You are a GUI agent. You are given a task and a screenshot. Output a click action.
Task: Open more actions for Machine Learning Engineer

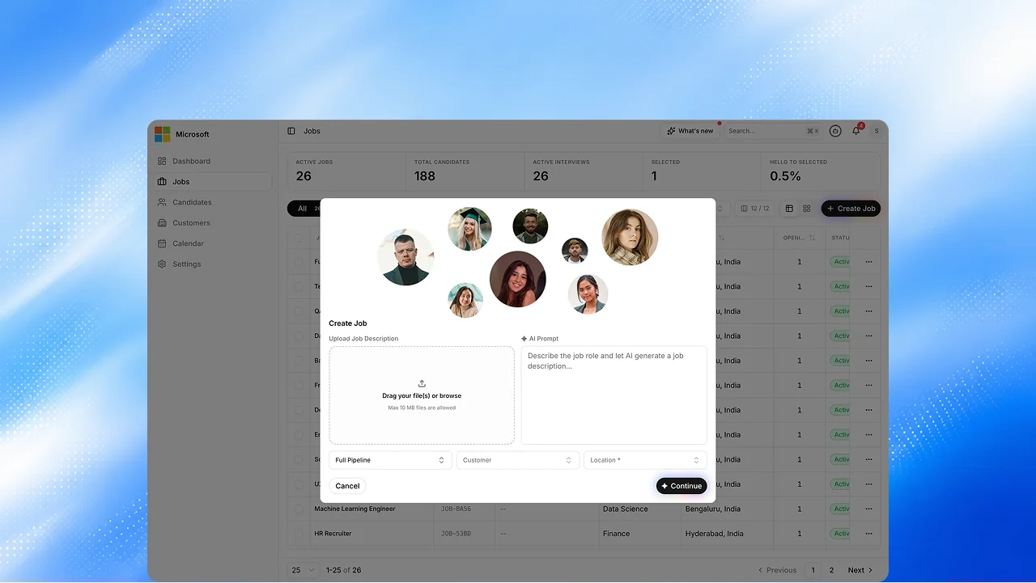point(869,509)
